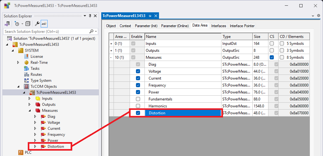
Task: Switch to the Parameter (Online) tab
Action: pyautogui.click(x=175, y=26)
